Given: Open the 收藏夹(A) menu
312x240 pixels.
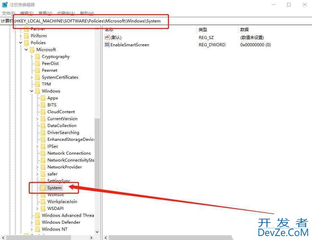Looking at the screenshot, I should [x=66, y=13].
